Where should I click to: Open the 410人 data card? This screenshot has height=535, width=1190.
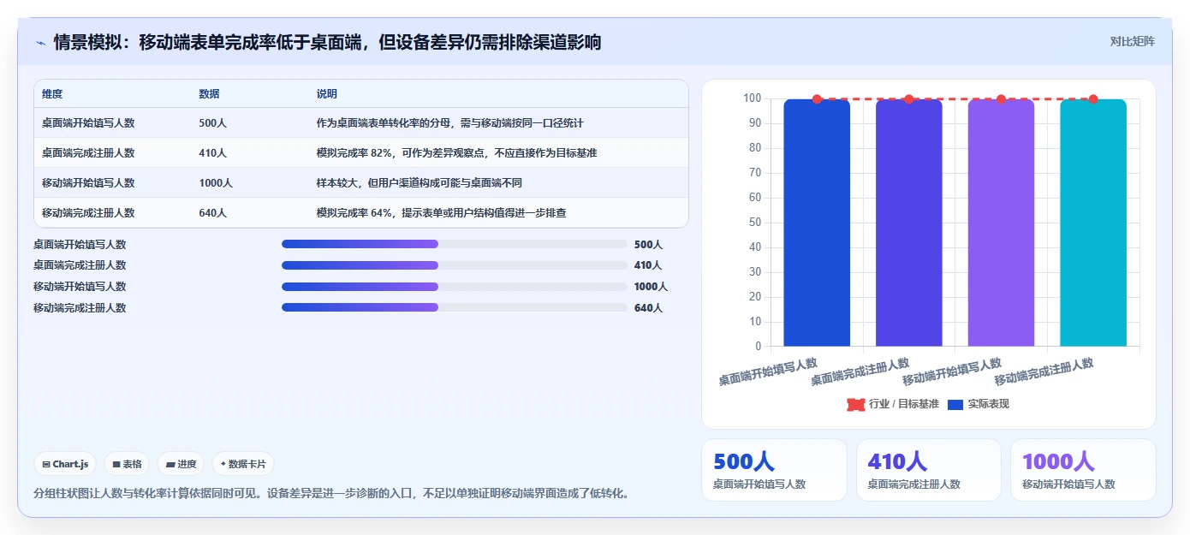(x=929, y=470)
